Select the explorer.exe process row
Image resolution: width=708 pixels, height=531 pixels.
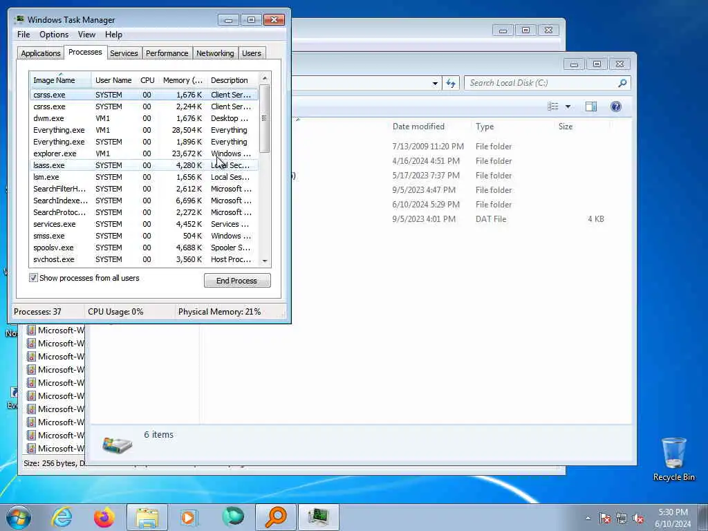[x=144, y=153]
